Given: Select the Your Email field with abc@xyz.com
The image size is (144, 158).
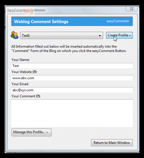Looking at the screenshot, I should [x=72, y=90].
